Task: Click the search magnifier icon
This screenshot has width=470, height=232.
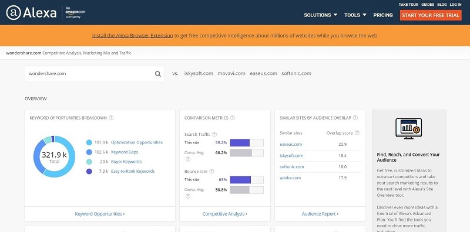Action: 158,74
